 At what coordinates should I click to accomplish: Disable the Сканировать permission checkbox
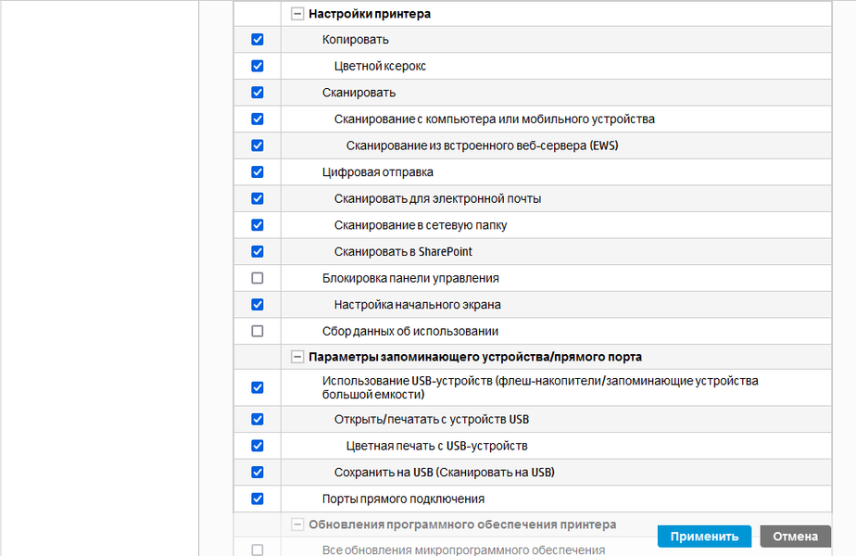[258, 93]
